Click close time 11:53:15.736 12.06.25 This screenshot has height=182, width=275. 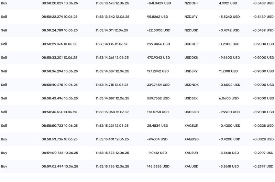click(112, 167)
